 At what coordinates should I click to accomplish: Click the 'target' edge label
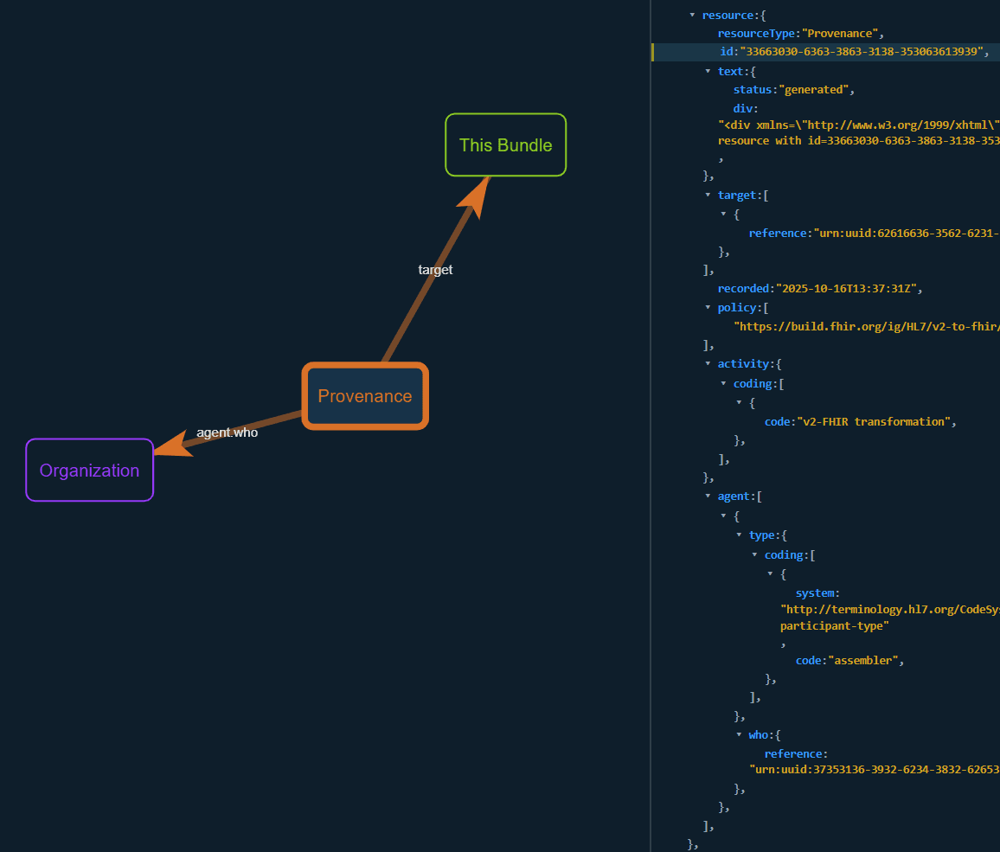(x=435, y=270)
